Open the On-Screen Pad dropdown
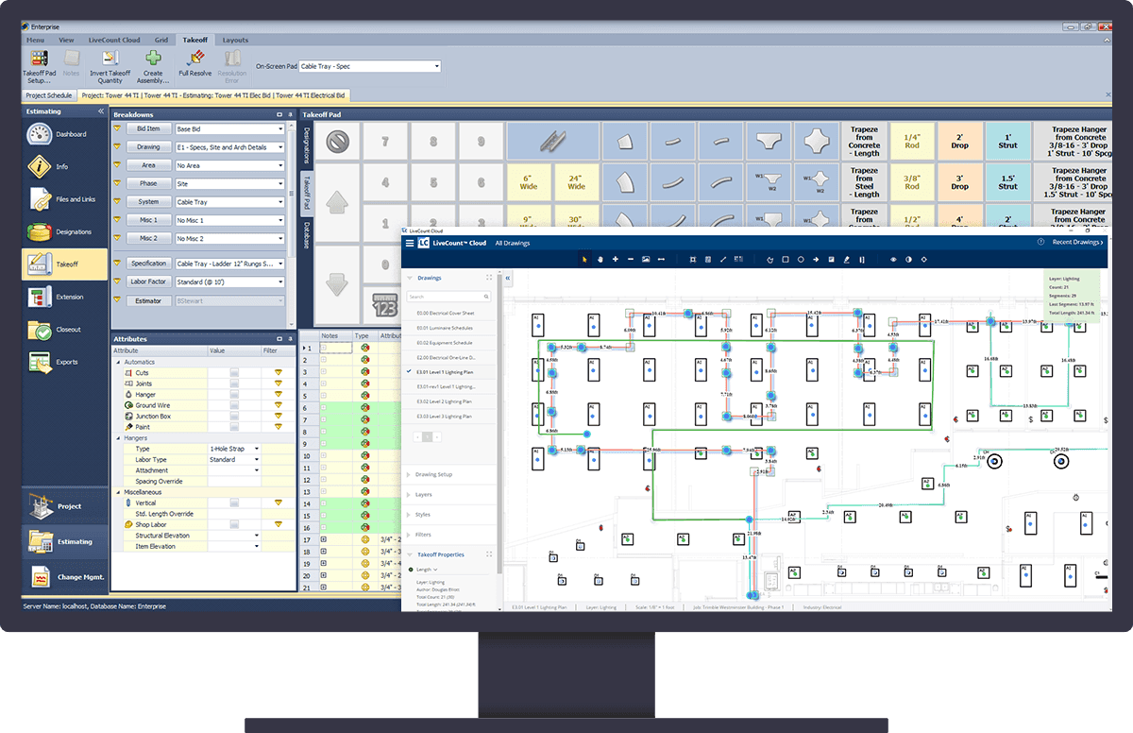Screen dimensions: 1133x733 pyautogui.click(x=436, y=67)
